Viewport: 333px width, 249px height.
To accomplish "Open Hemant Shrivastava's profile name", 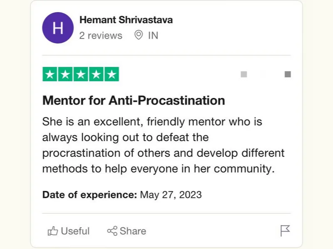I will 126,20.
